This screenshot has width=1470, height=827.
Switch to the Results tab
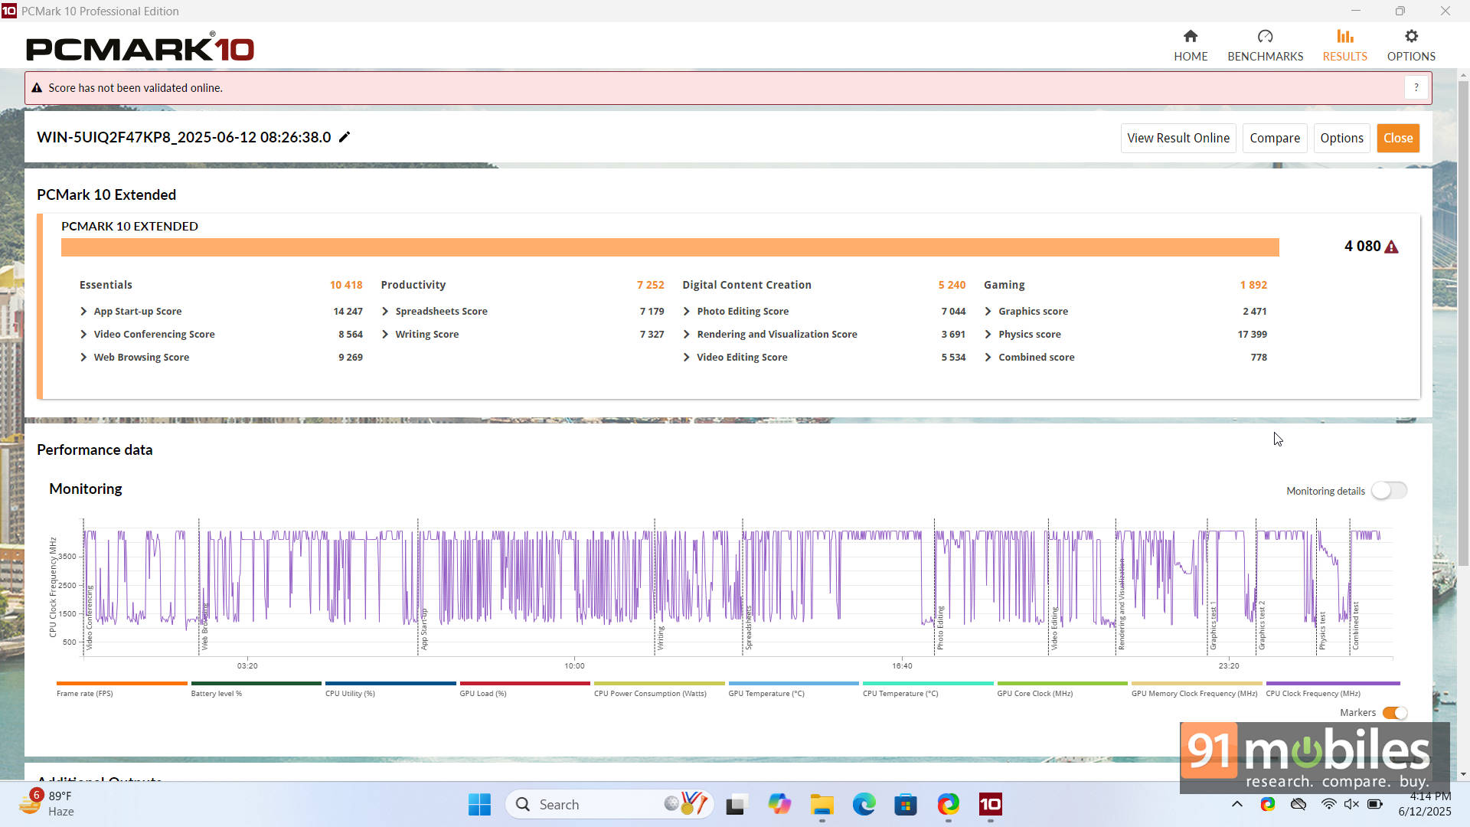1344,45
